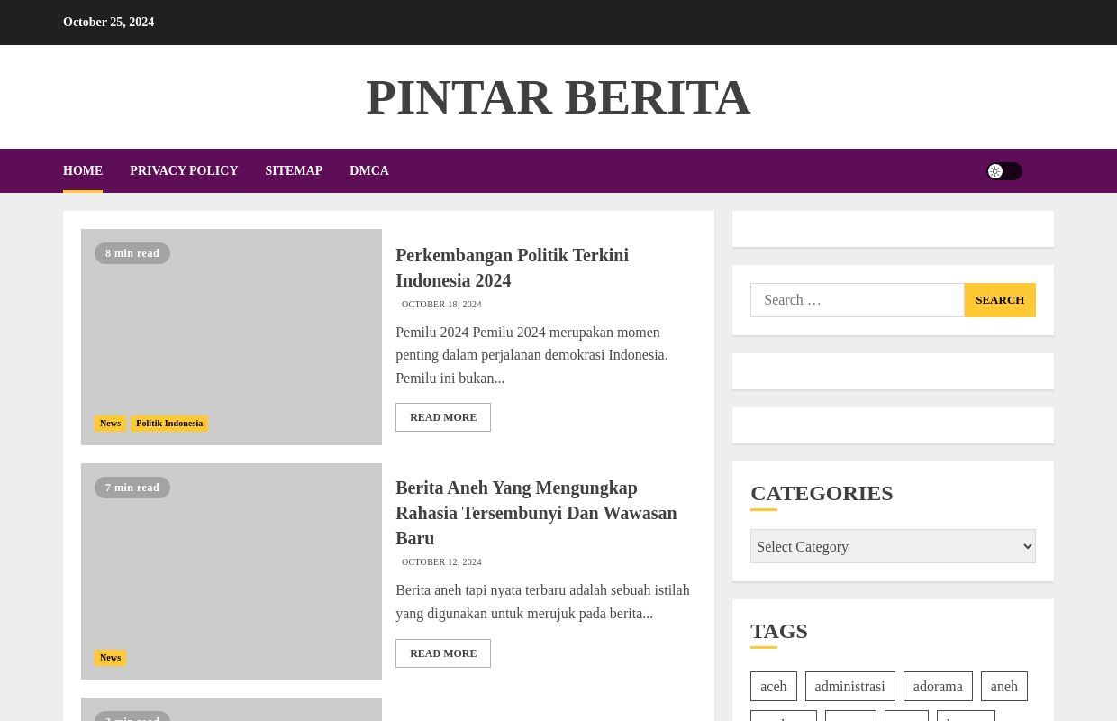Click the October 18, 2024 post date
Image resolution: width=1117 pixels, height=721 pixels.
pos(441,305)
